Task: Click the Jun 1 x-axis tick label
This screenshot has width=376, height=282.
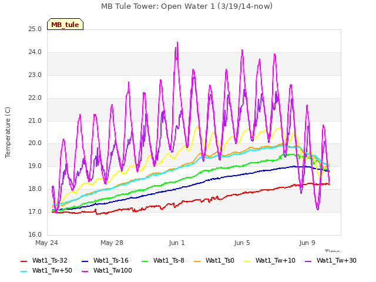Action: tap(177, 243)
